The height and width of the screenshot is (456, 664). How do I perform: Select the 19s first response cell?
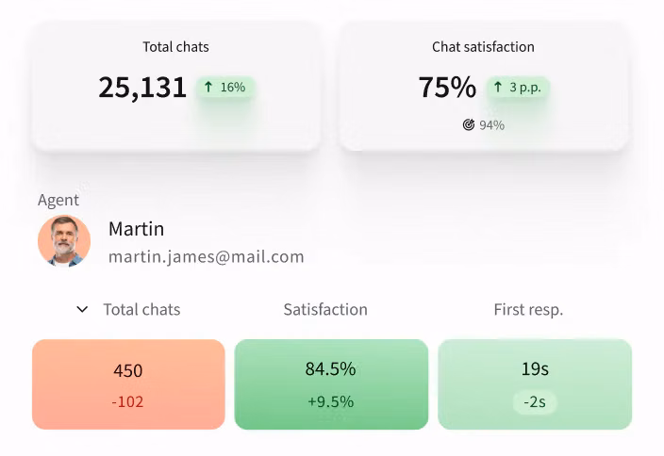(x=535, y=383)
